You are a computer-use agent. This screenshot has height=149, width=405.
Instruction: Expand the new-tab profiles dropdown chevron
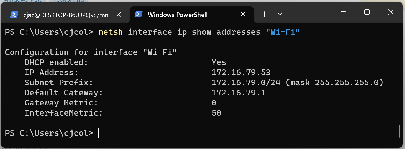(280, 15)
